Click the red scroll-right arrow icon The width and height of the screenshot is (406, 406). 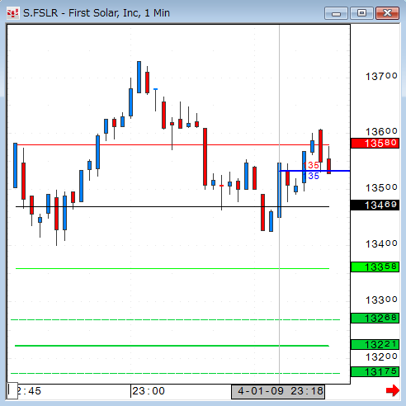coord(393,390)
